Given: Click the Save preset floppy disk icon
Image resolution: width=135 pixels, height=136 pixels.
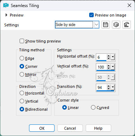Looking at the screenshot, I should [106, 25].
